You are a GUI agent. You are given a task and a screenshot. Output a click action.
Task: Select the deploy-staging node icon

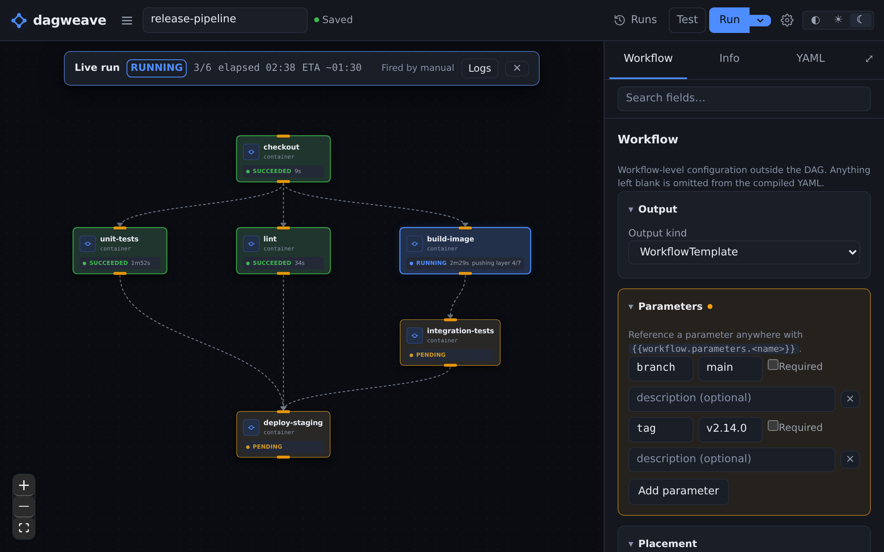251,428
